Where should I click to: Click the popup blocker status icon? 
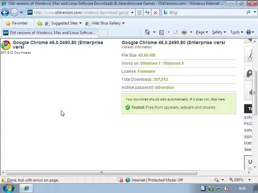(120, 180)
